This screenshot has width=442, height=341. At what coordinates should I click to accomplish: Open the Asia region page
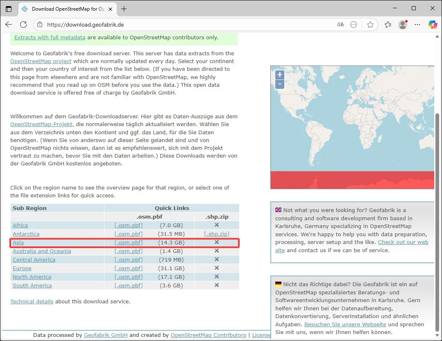18,242
